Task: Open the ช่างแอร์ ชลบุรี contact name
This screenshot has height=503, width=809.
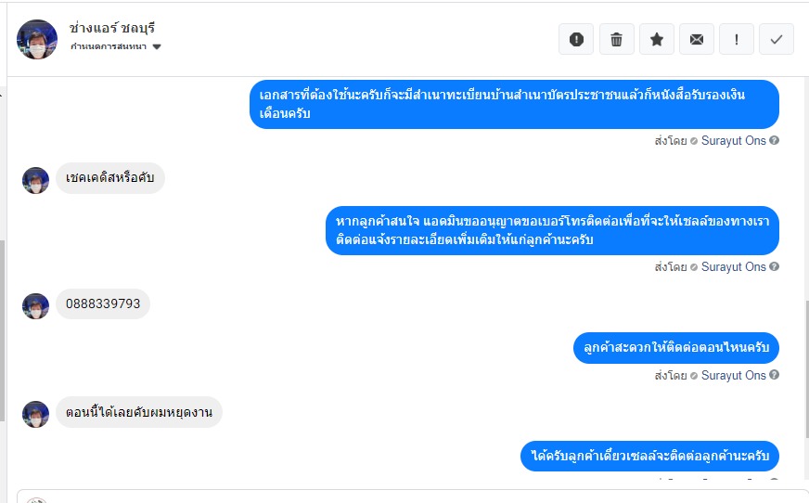Action: tap(111, 28)
